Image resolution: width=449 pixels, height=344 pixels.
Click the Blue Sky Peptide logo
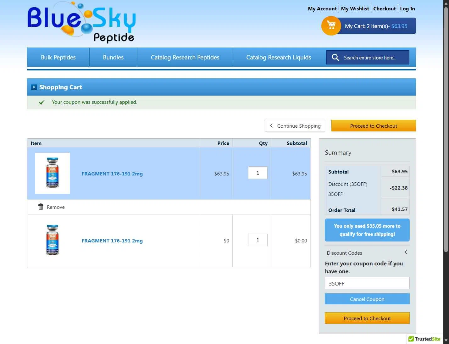coord(82,22)
